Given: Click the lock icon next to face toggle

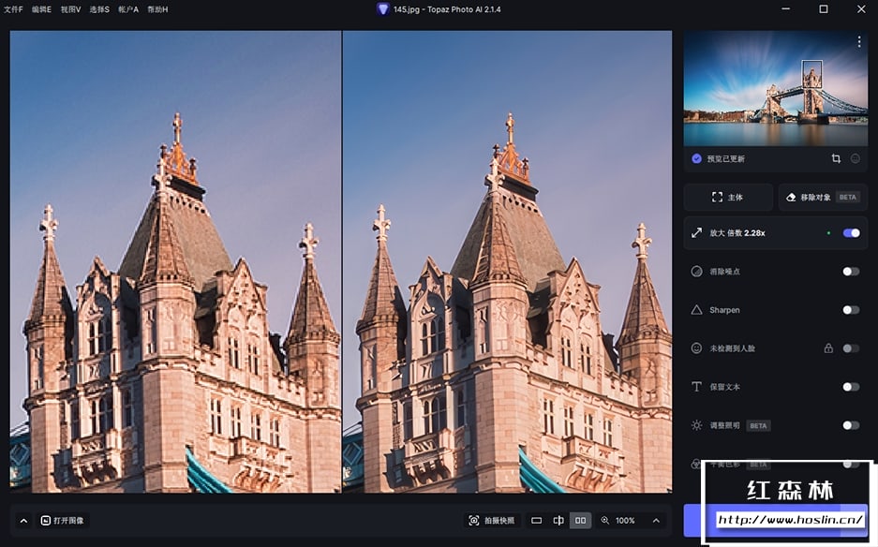Looking at the screenshot, I should pyautogui.click(x=828, y=348).
